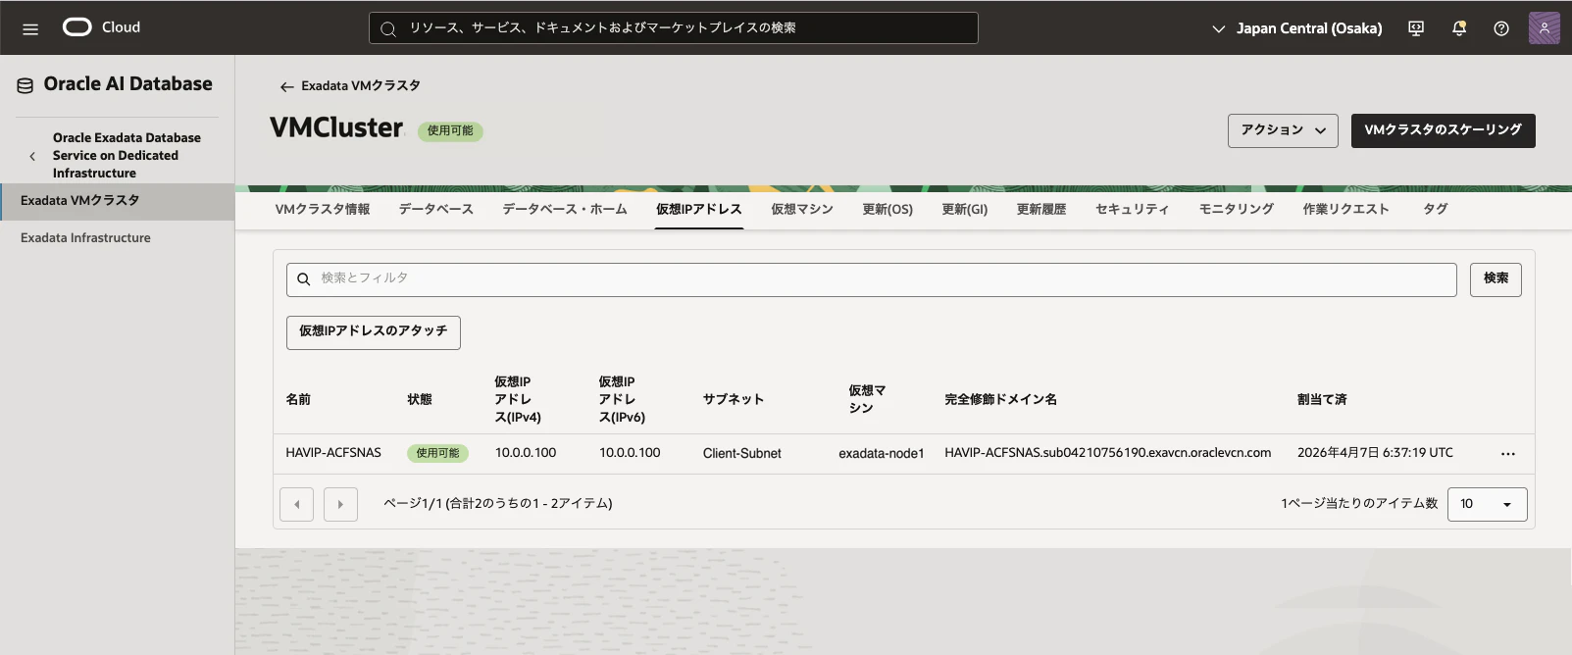
Task: Collapse sidebar with the left chevron
Action: [32, 156]
